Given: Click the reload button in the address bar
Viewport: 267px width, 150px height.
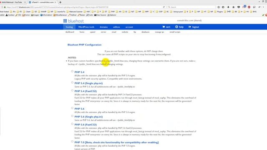Looking at the screenshot, I should tap(164, 7).
